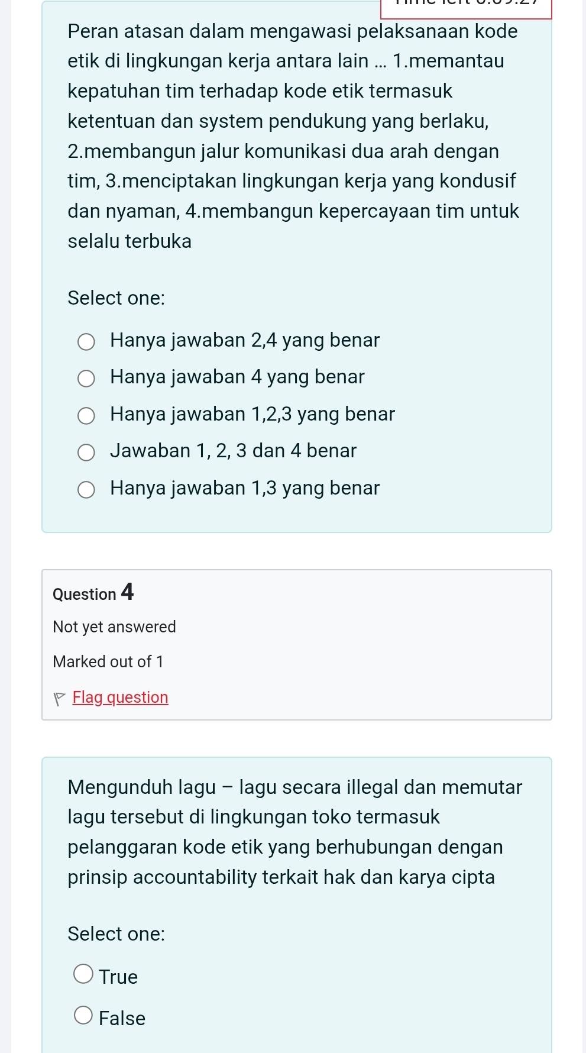
Task: Click the 'Question 4' heading
Action: (x=93, y=593)
